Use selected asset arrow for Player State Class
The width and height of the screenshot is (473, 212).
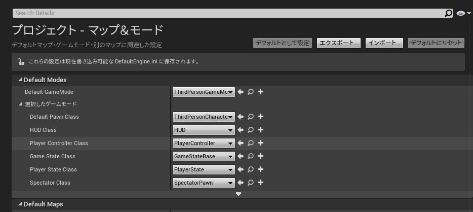[x=241, y=169]
